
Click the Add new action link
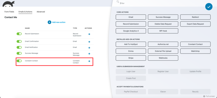point(59,22)
